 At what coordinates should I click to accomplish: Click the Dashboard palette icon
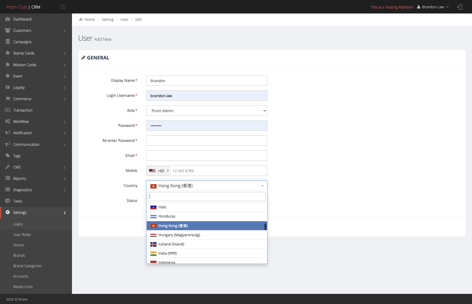pos(8,19)
